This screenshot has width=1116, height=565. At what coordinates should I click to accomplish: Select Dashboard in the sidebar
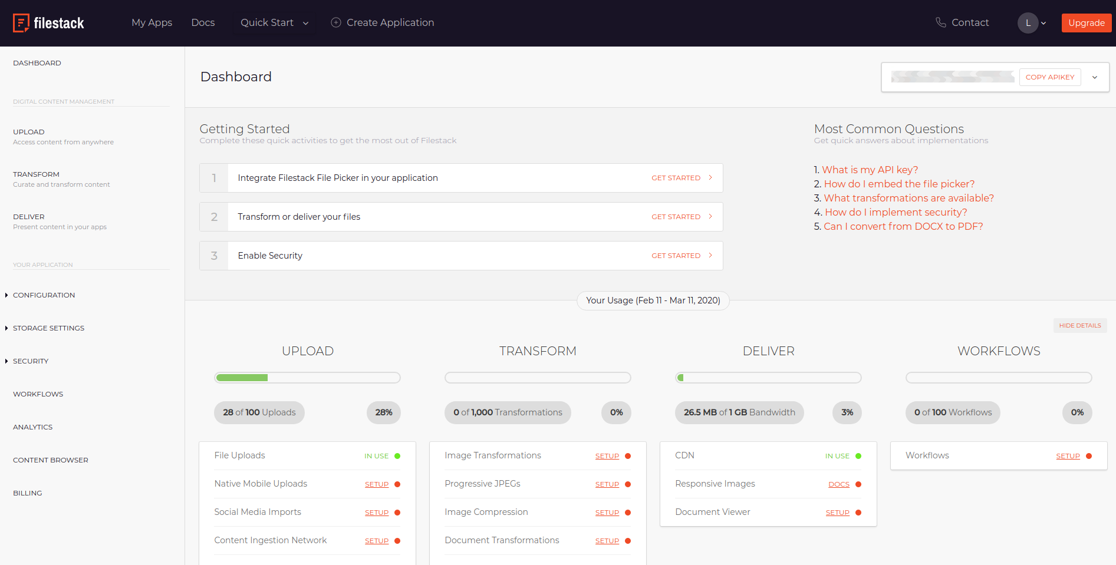pos(37,63)
